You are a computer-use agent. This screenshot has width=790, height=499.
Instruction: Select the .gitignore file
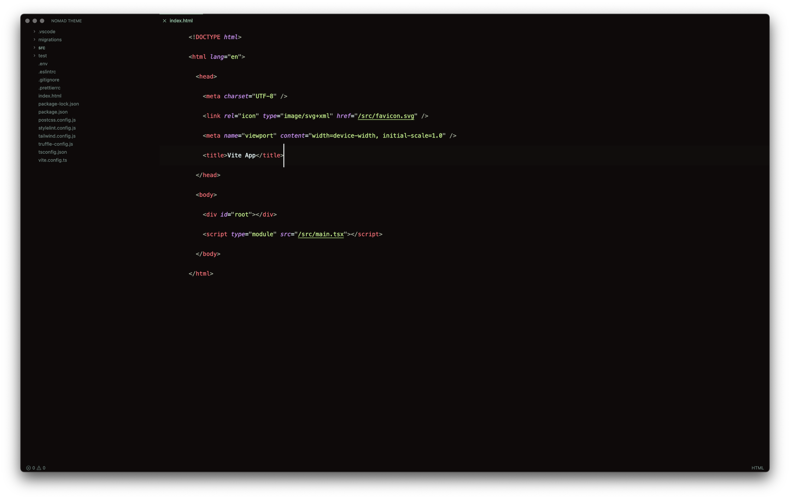pos(49,80)
